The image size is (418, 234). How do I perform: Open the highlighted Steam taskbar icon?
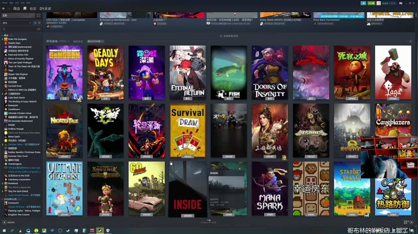pyautogui.click(x=100, y=231)
